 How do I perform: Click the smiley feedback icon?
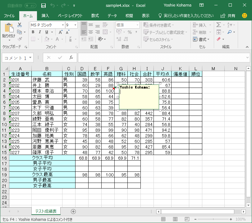245,16
